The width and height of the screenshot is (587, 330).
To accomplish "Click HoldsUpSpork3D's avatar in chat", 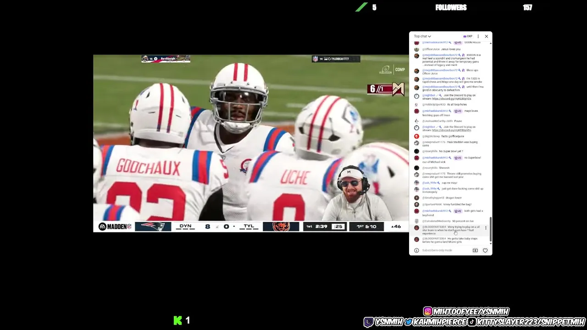I will click(416, 104).
